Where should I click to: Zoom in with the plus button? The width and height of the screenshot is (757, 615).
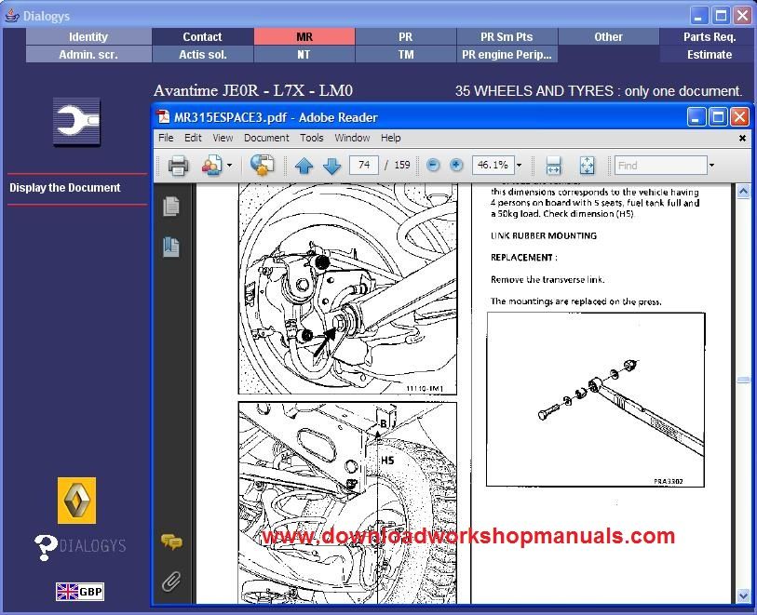pyautogui.click(x=456, y=165)
